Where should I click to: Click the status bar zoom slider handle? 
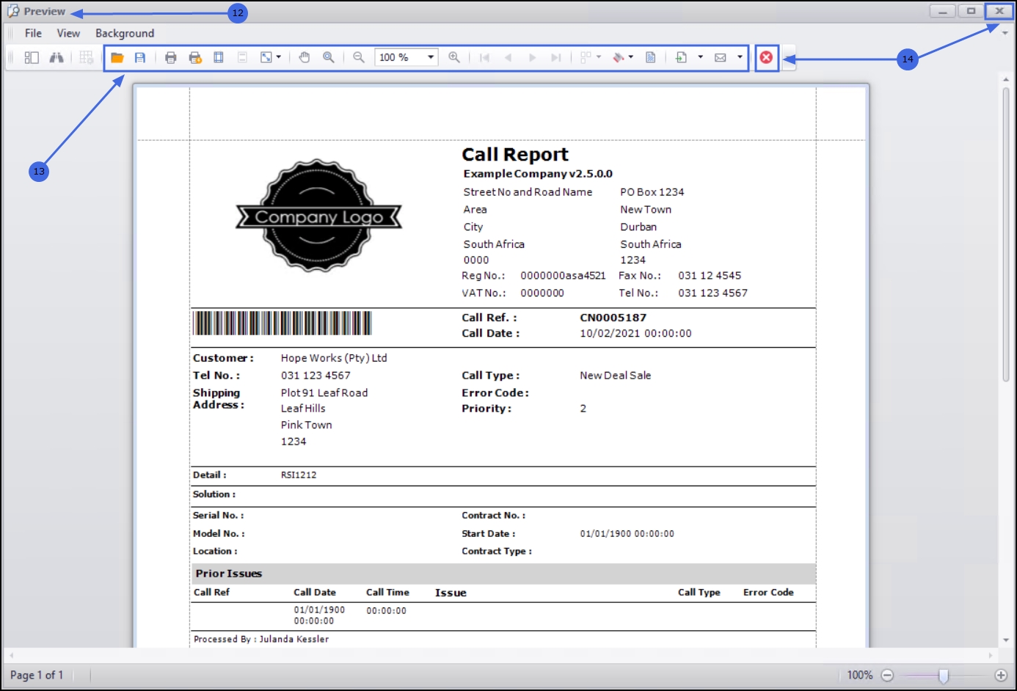[x=944, y=675]
